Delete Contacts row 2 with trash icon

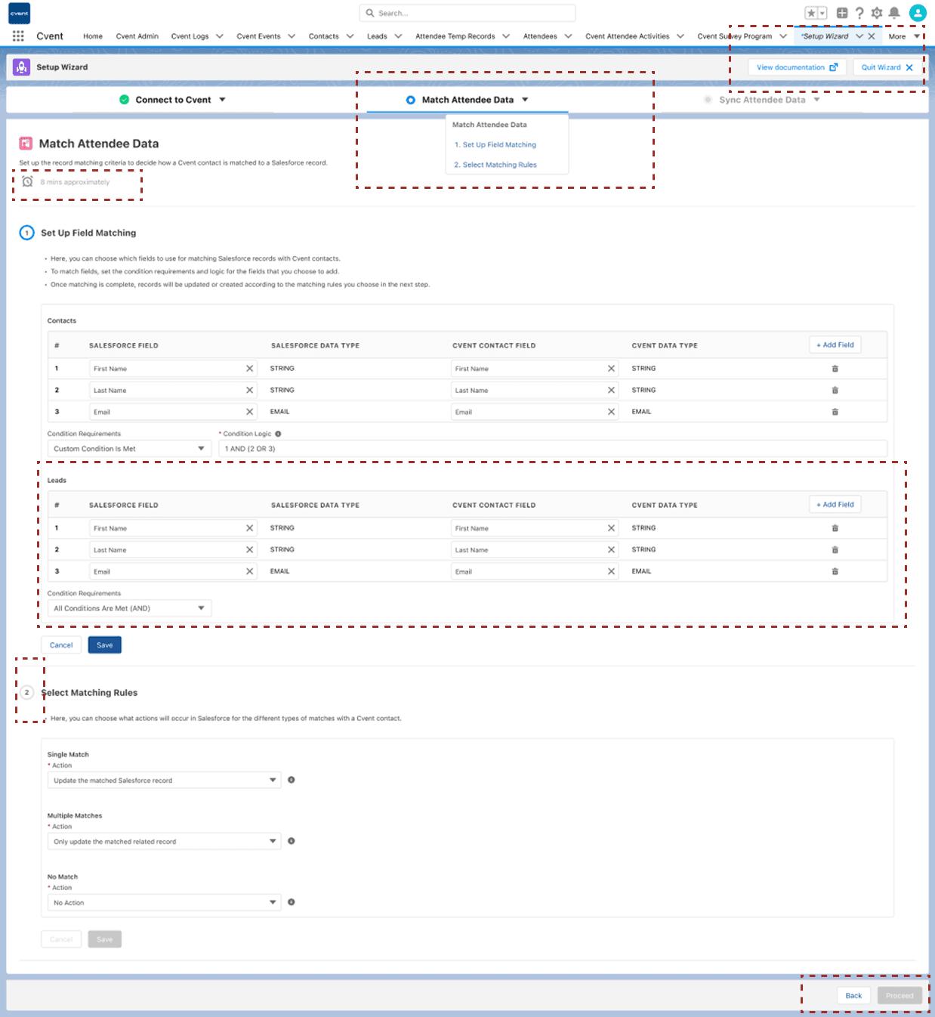coord(835,391)
